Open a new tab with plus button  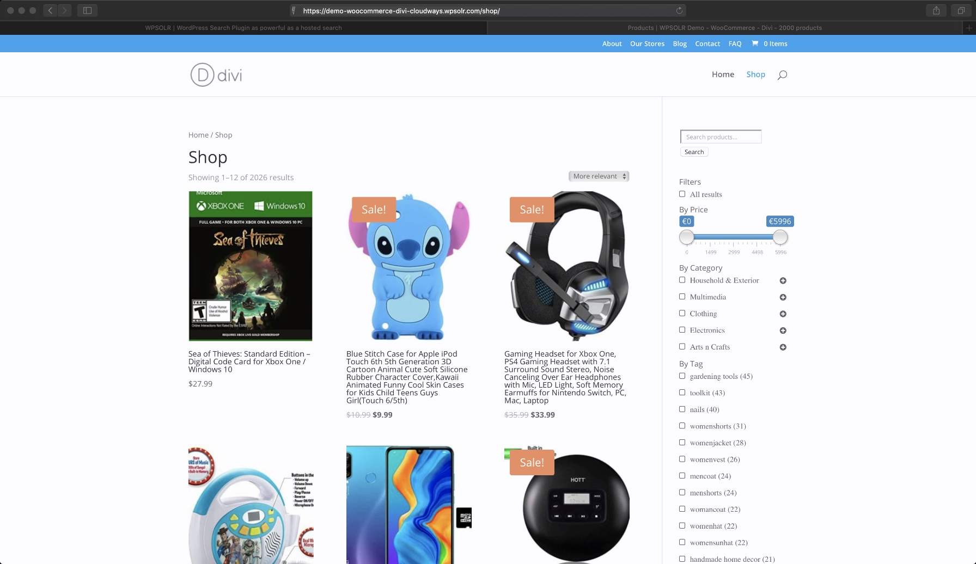(x=969, y=28)
